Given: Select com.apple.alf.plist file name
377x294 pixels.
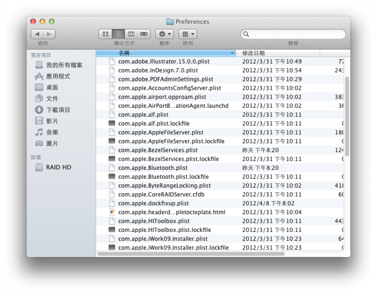Looking at the screenshot, I should [x=143, y=115].
